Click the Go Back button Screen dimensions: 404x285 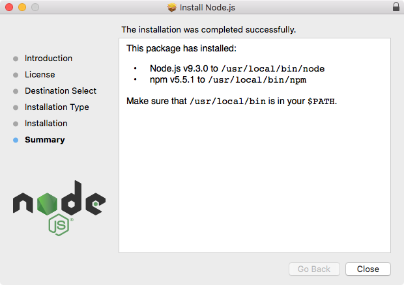pyautogui.click(x=314, y=269)
